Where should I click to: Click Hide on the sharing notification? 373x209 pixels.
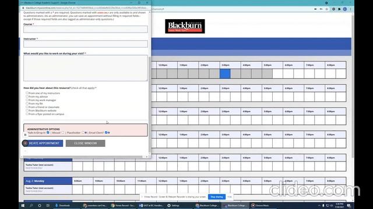click(x=229, y=197)
